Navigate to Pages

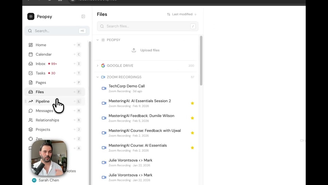click(55, 82)
